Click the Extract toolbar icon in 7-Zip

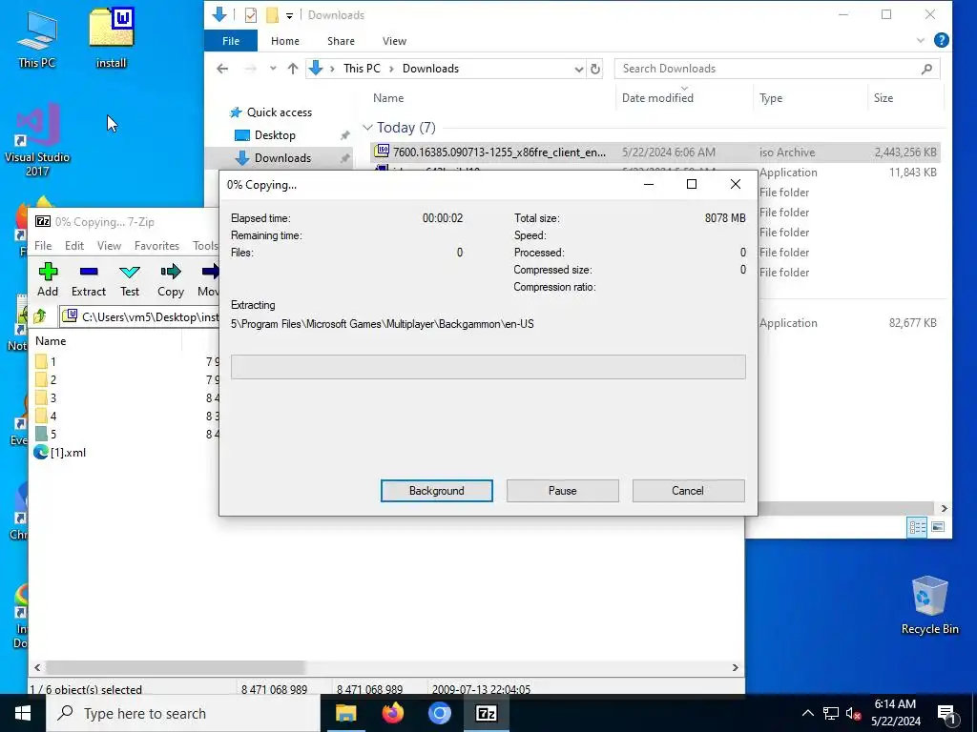[x=89, y=279]
